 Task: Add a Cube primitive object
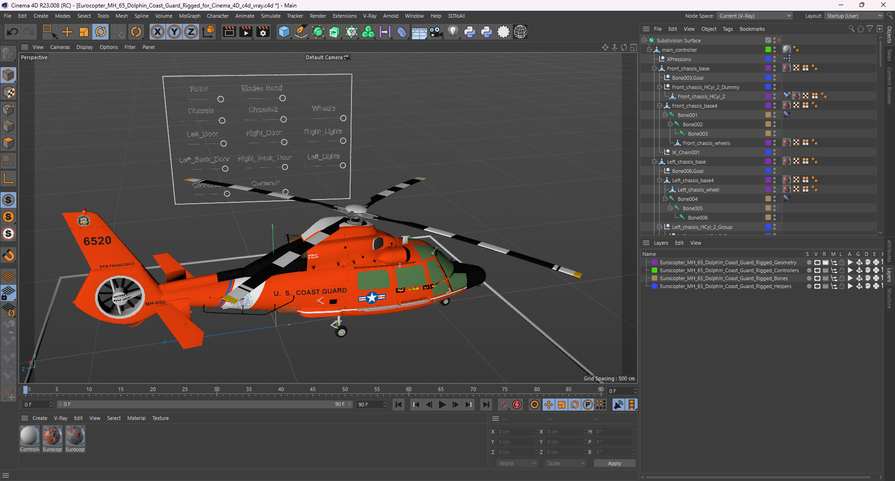coord(284,32)
